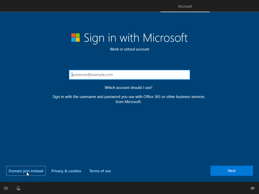Image resolution: width=259 pixels, height=194 pixels.
Task: Switch to the Account section header
Action: [x=185, y=6]
